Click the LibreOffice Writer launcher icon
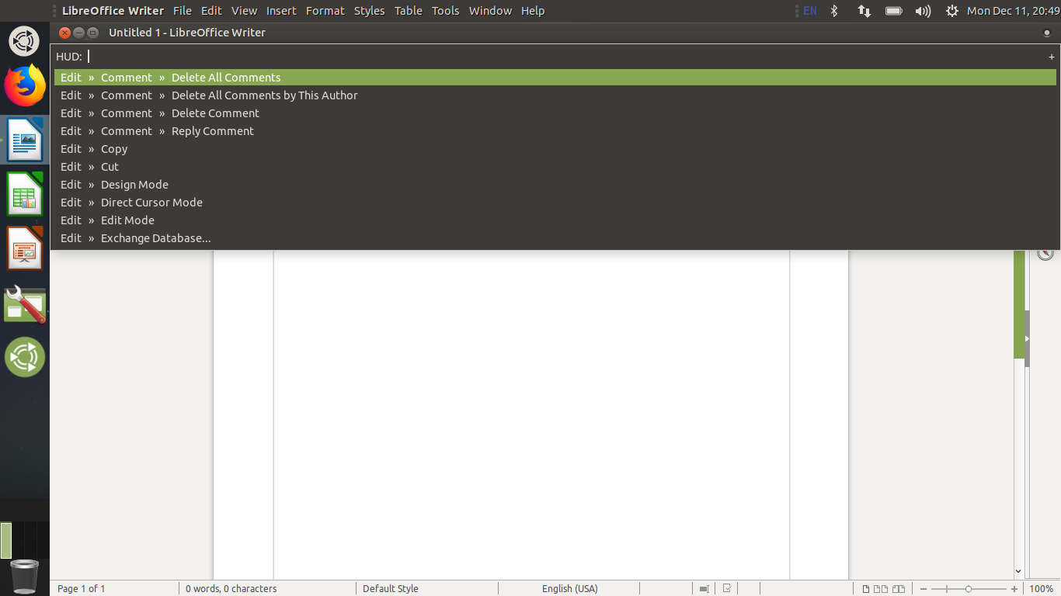The image size is (1061, 596). 25,140
